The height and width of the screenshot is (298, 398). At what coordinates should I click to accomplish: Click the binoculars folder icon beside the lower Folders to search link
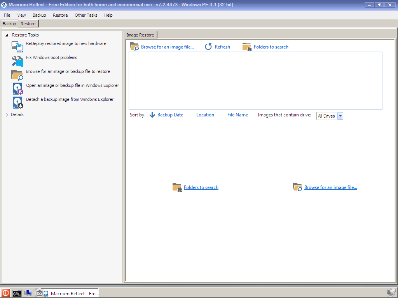pyautogui.click(x=177, y=187)
